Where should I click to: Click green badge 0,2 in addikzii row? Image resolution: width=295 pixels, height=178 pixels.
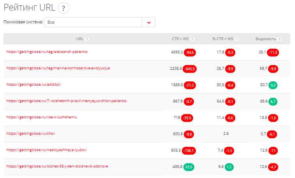[x=273, y=85]
